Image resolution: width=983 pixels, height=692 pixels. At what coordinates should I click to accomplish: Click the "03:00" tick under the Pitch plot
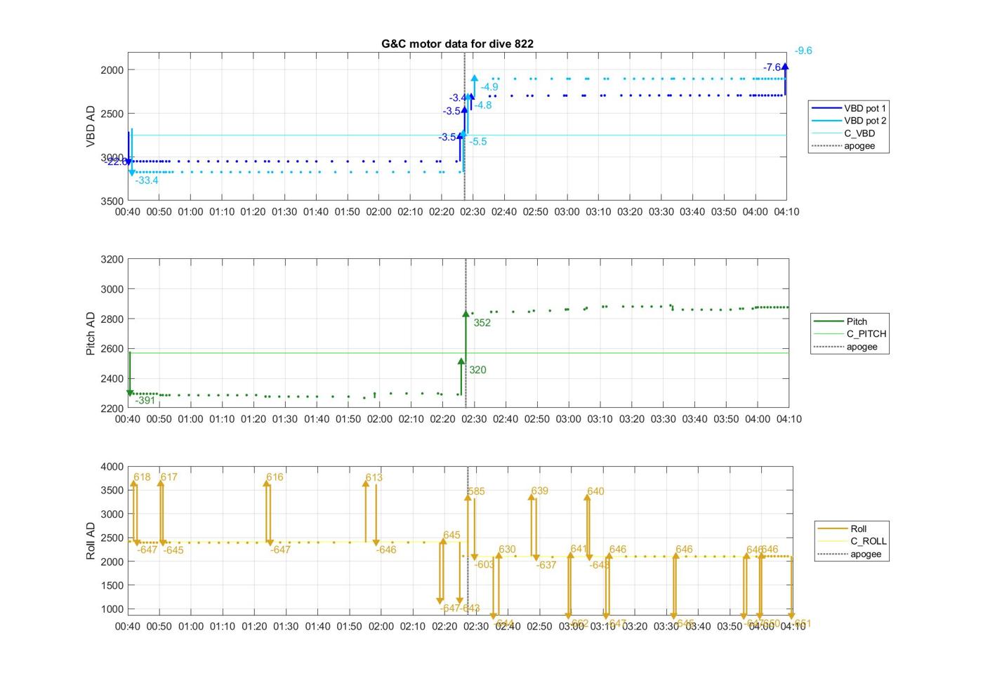pyautogui.click(x=568, y=419)
